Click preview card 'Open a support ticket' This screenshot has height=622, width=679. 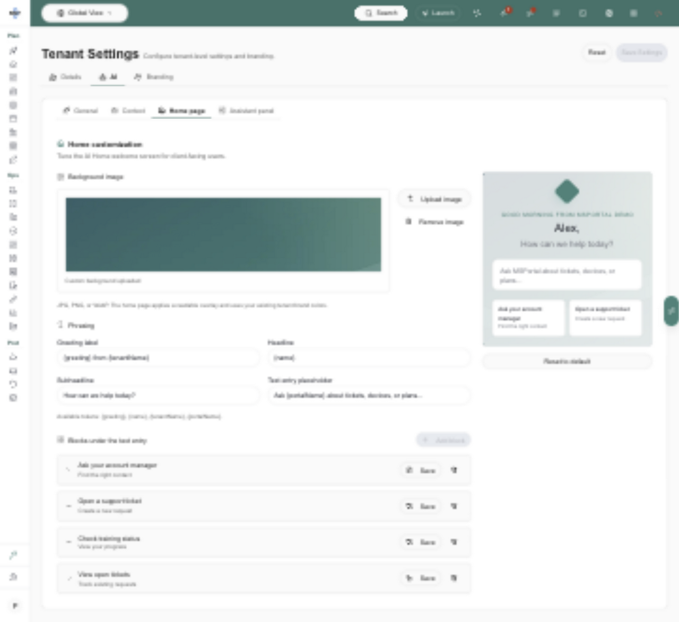pos(605,318)
